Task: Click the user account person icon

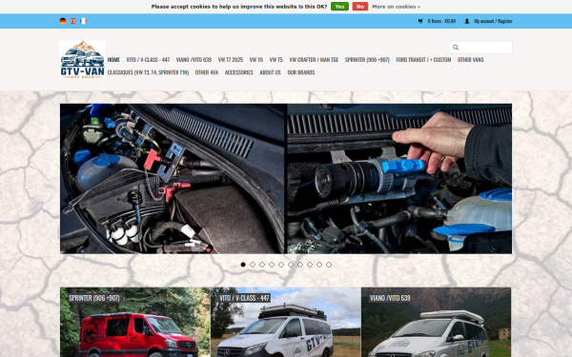Action: coord(467,21)
